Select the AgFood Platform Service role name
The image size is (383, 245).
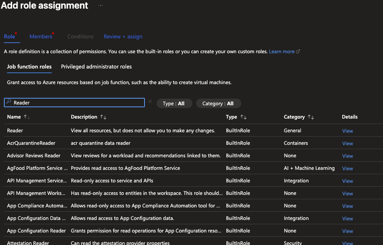[x=37, y=168]
